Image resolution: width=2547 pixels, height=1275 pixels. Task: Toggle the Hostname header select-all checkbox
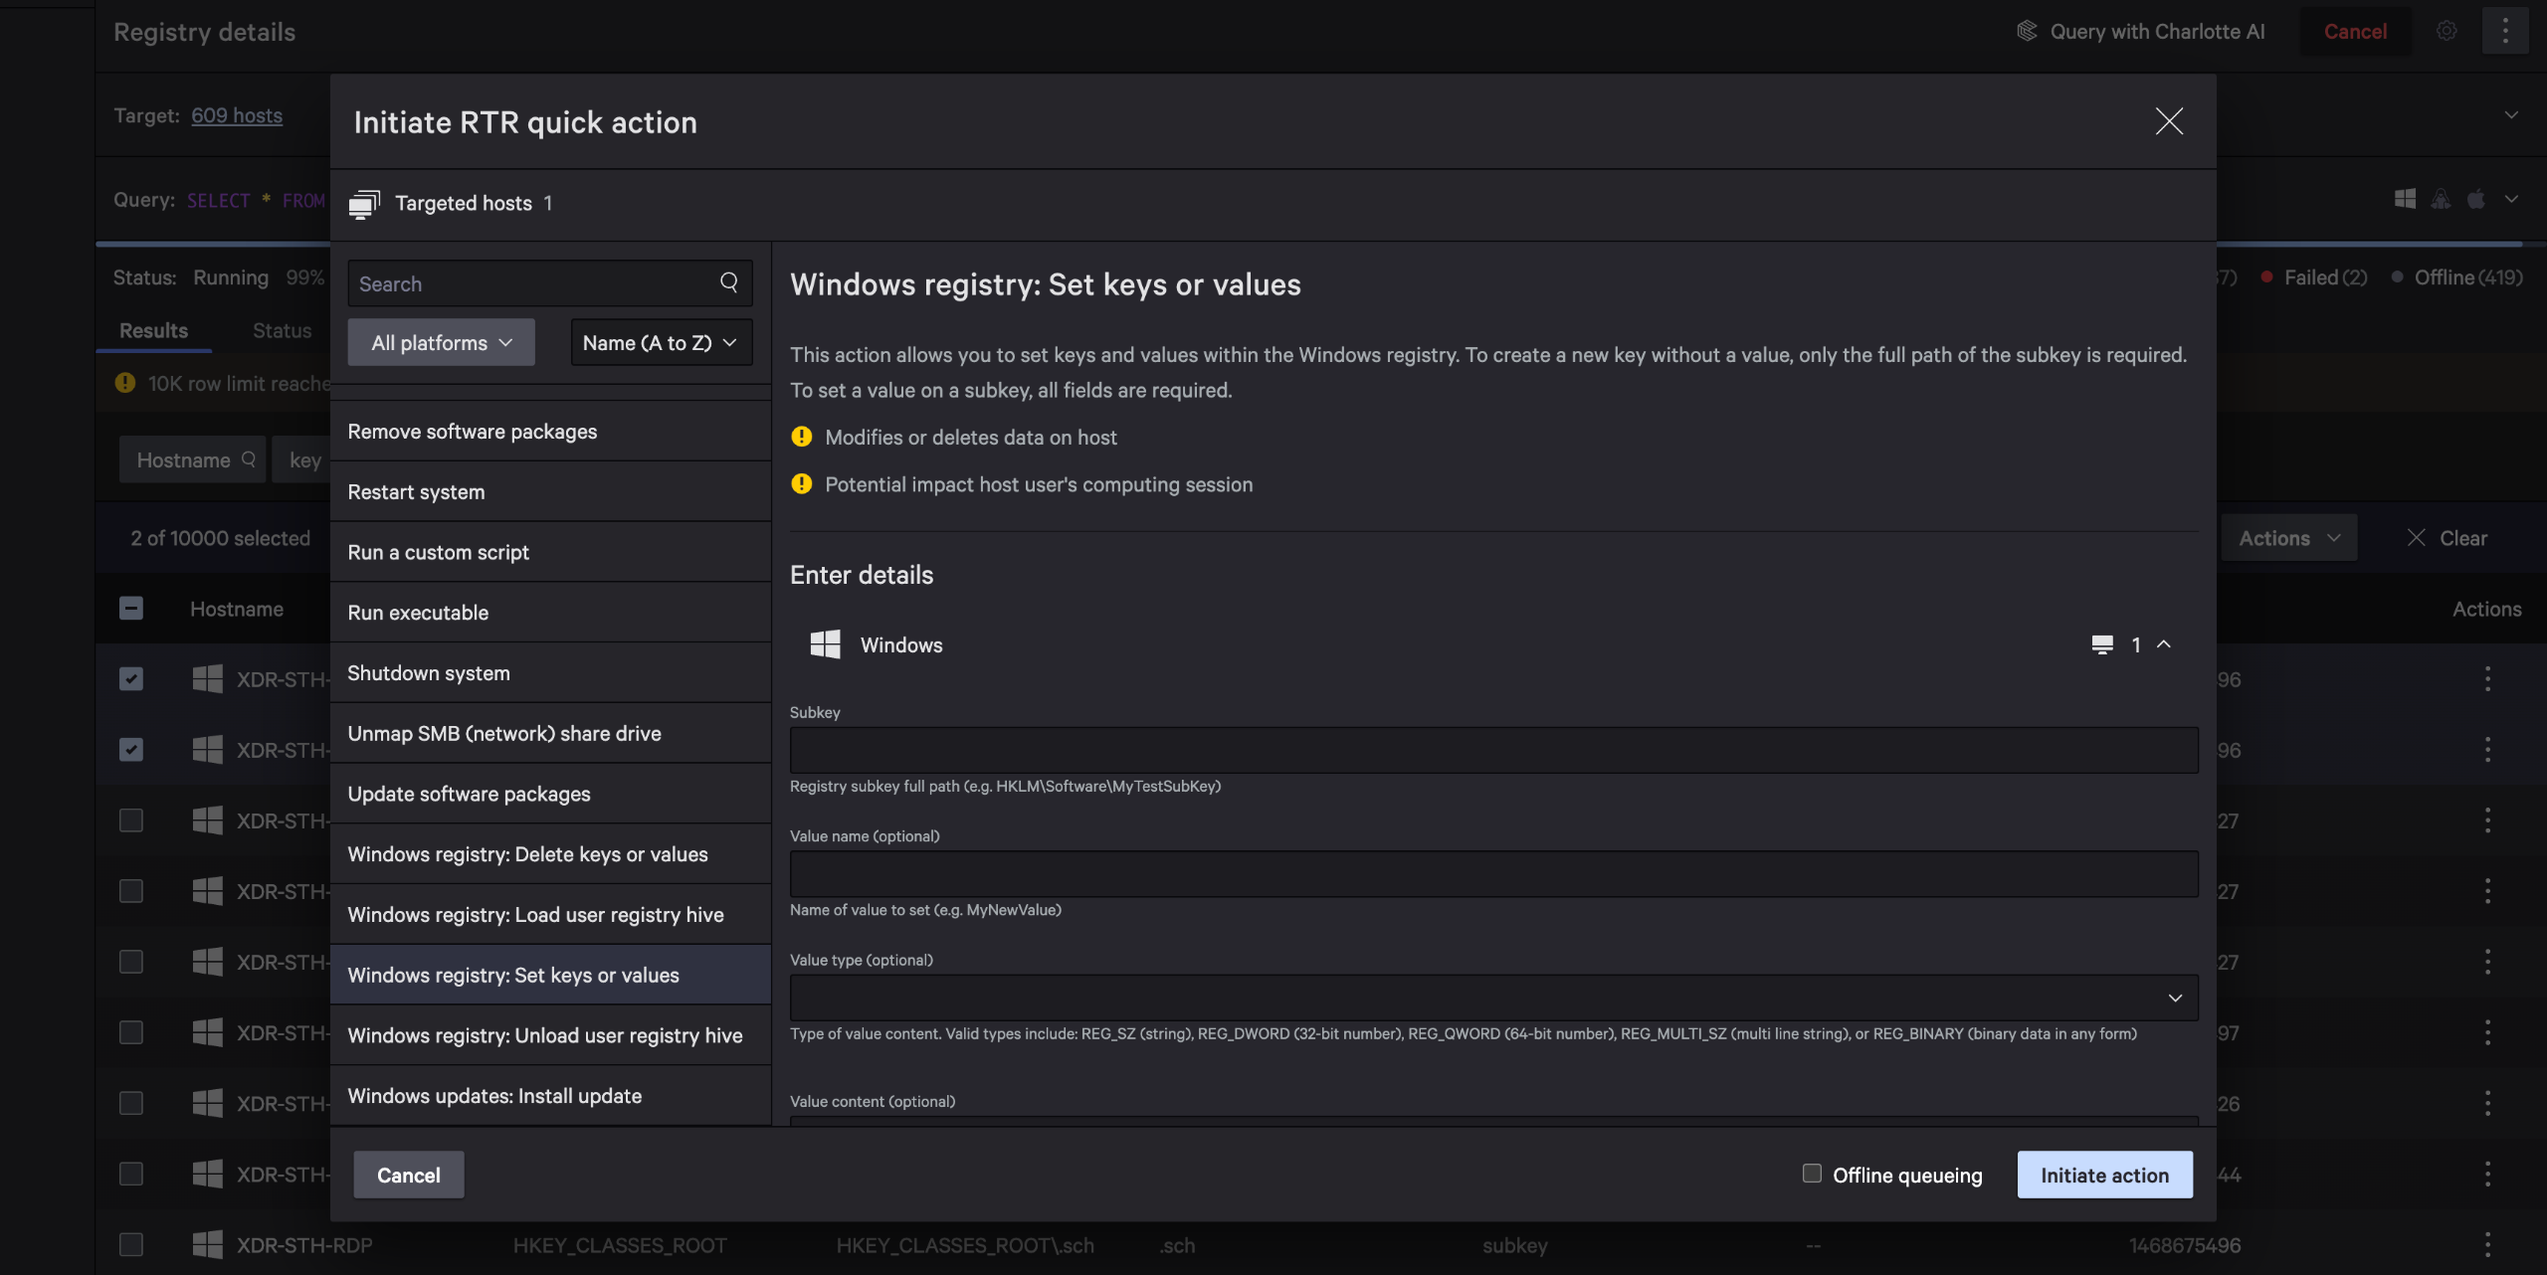[x=131, y=609]
